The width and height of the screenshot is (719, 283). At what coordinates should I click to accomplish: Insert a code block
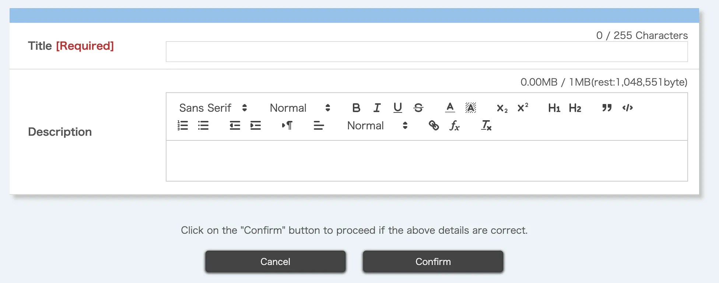click(627, 108)
